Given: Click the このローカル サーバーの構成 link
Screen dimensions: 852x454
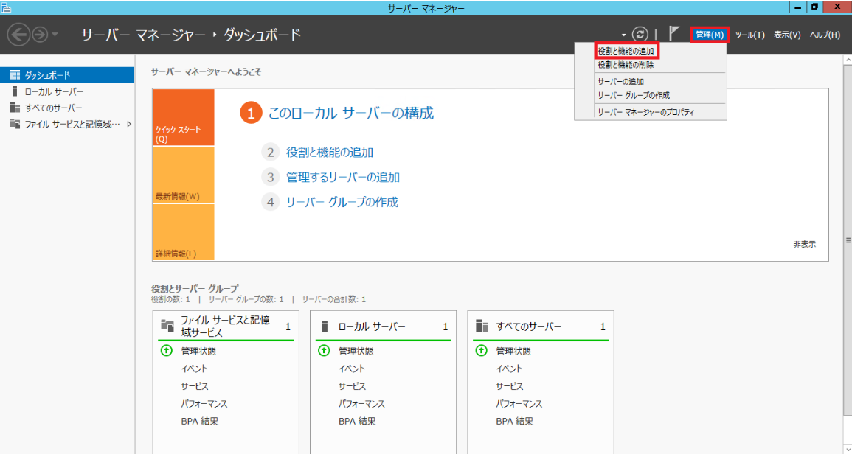Looking at the screenshot, I should (x=350, y=113).
